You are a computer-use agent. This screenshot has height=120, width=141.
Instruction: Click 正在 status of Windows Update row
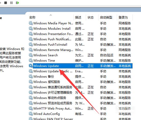91,66
